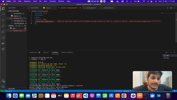
Task: Open the Accounts menu in the activity bar
Action: pos(3,81)
